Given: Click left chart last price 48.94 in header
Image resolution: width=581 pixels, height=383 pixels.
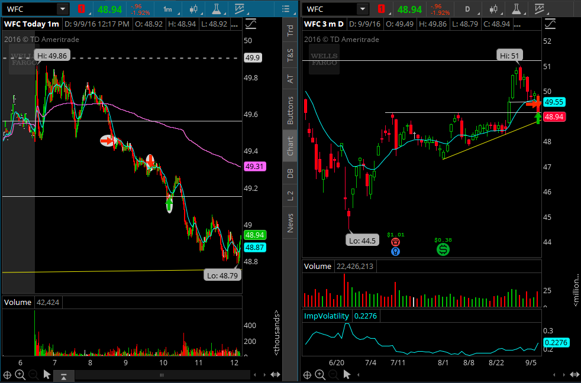Looking at the screenshot, I should point(109,9).
